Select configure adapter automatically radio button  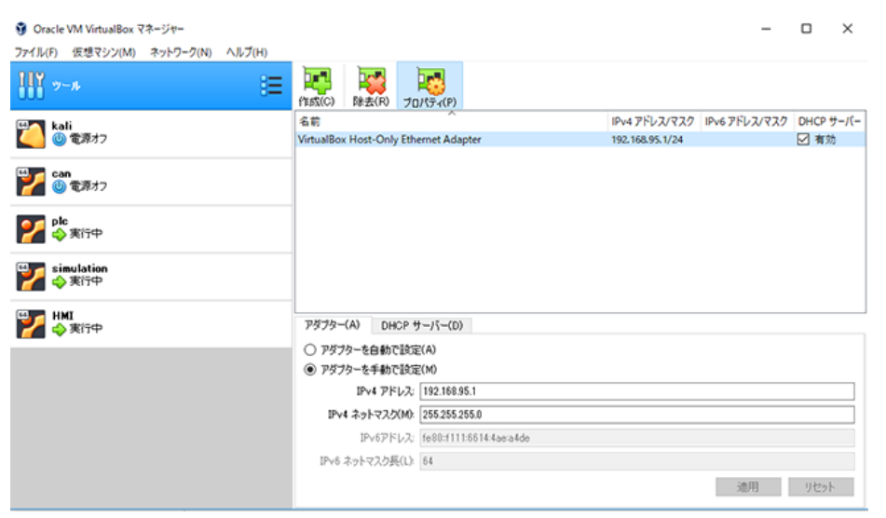(x=309, y=349)
